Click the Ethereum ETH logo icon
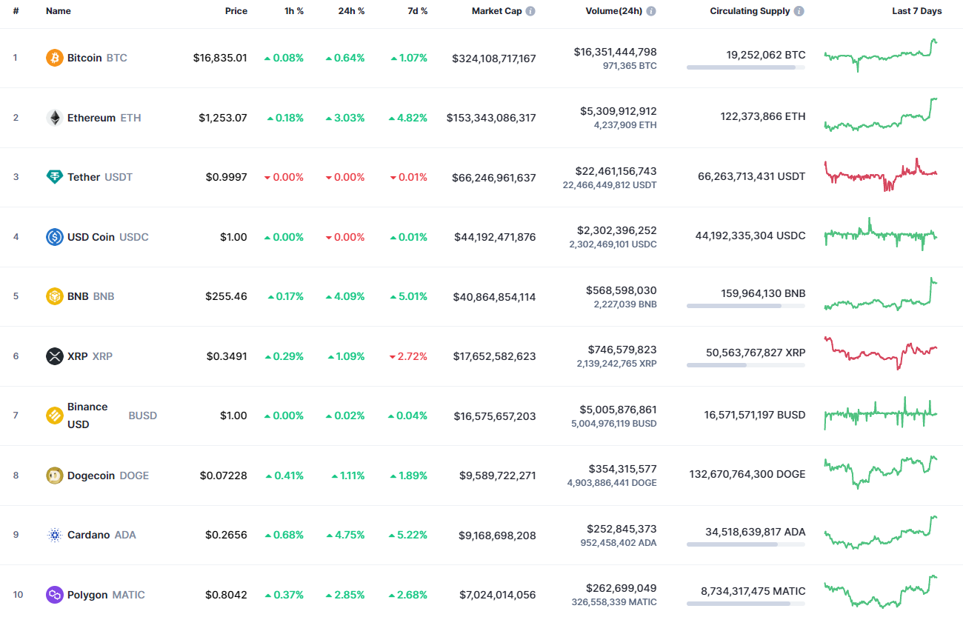This screenshot has width=963, height=617. (54, 117)
